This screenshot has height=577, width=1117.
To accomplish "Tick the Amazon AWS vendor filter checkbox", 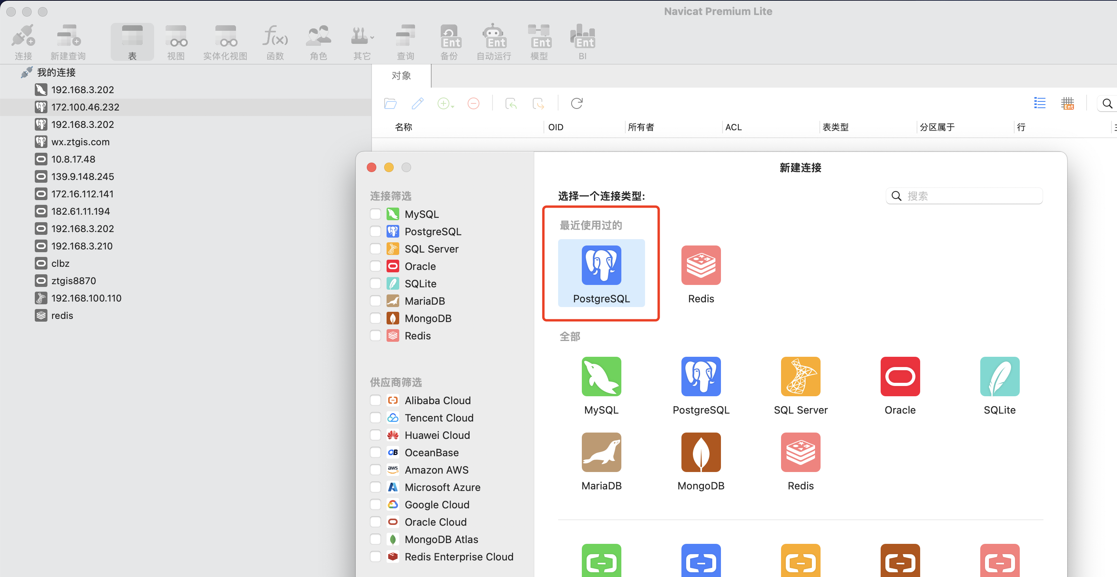I will [x=375, y=470].
